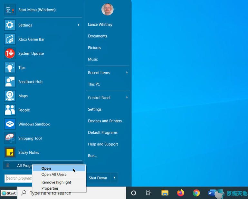Choose Properties in the context menu
The image size is (248, 199).
pos(59,188)
